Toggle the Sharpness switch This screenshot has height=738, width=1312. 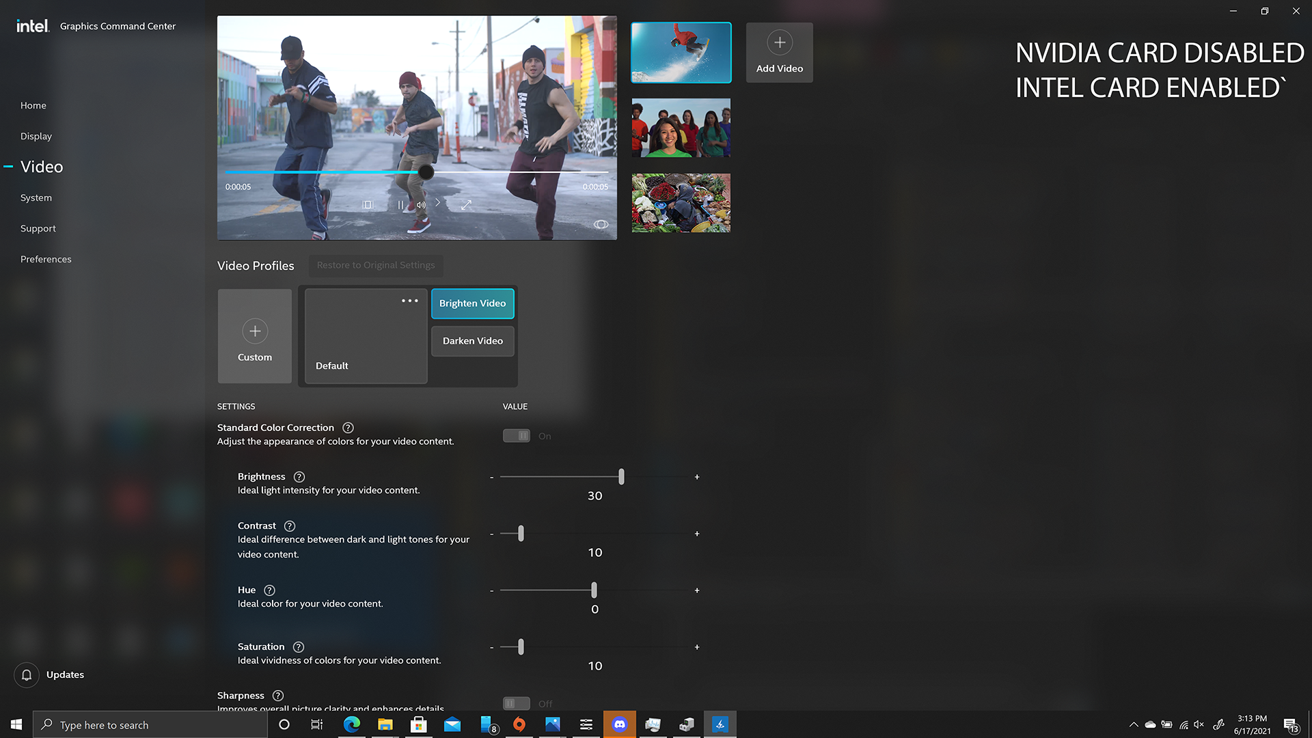[x=517, y=703]
